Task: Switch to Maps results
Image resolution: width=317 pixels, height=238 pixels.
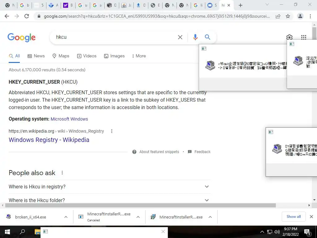Action: [x=61, y=56]
